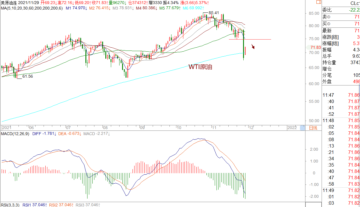Click the 12 month marker on time axis
Image resolution: width=360 pixels, height=207 pixels.
(251, 128)
